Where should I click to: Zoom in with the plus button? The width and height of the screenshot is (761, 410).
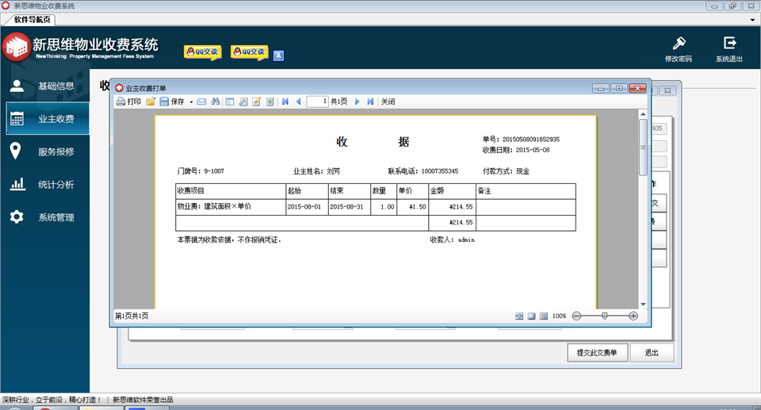click(633, 316)
